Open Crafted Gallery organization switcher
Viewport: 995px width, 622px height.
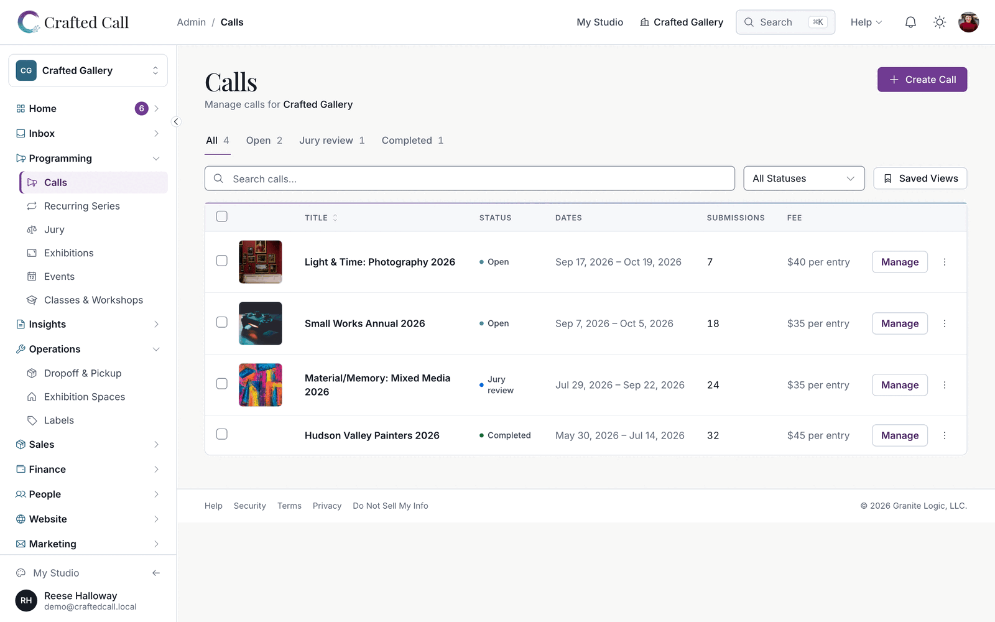click(88, 71)
